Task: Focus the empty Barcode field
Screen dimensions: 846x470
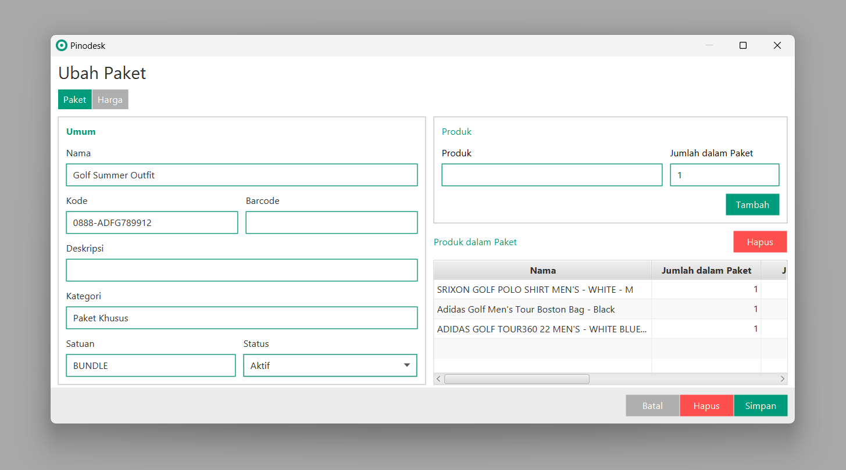Action: pos(331,223)
